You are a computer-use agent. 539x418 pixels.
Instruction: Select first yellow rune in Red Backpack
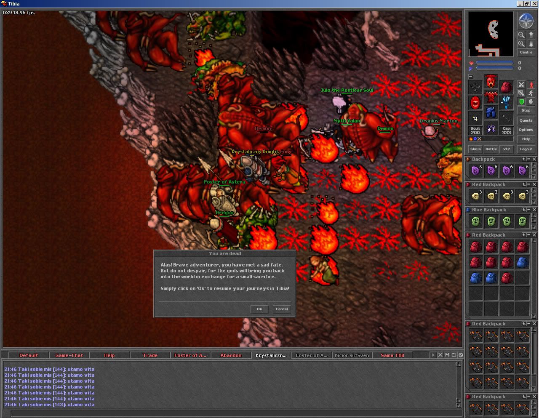tap(475, 196)
